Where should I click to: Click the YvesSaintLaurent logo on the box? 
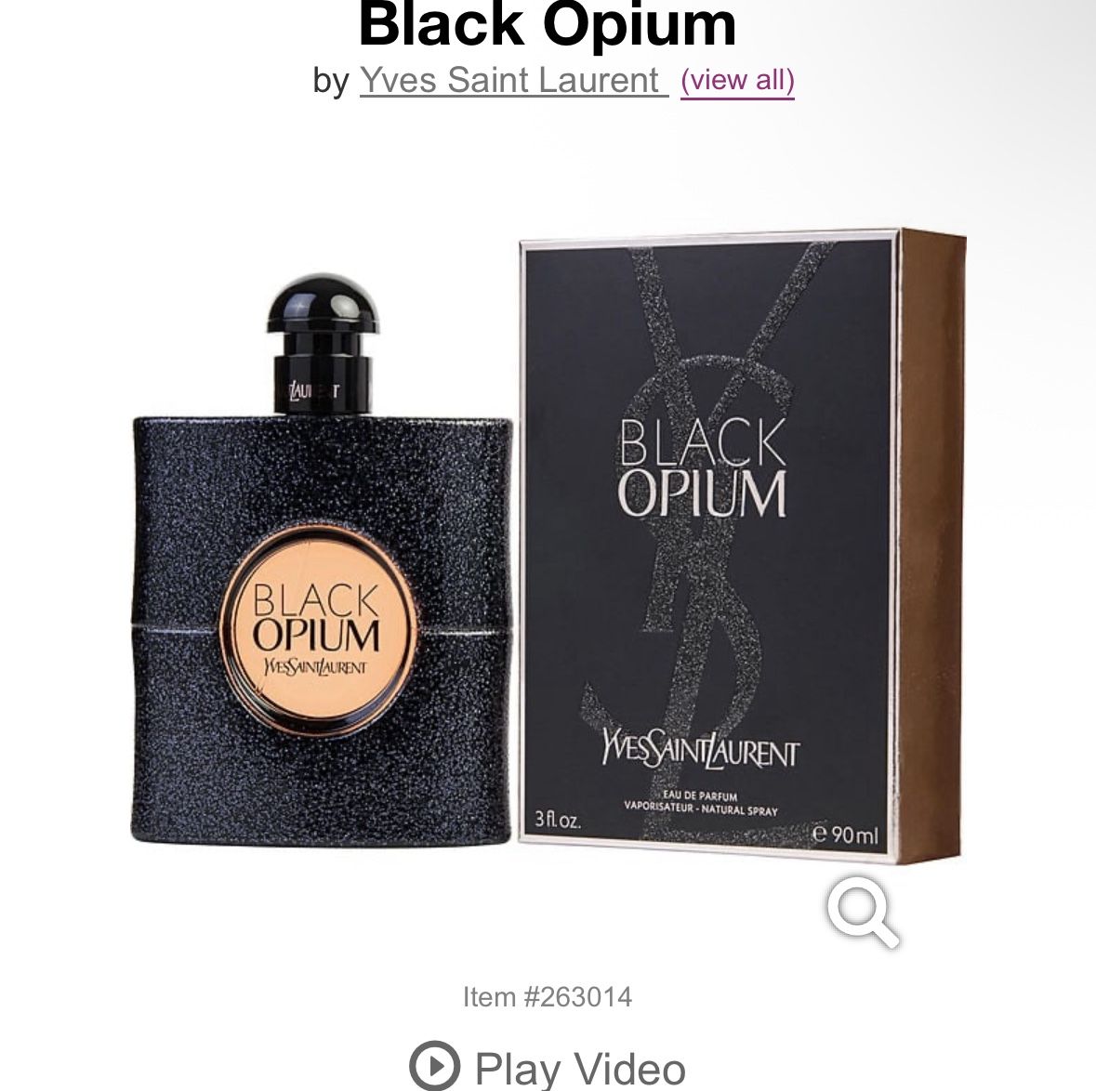click(699, 749)
